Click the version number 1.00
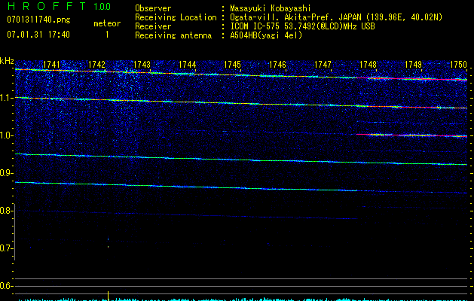The image size is (474, 301). [102, 7]
